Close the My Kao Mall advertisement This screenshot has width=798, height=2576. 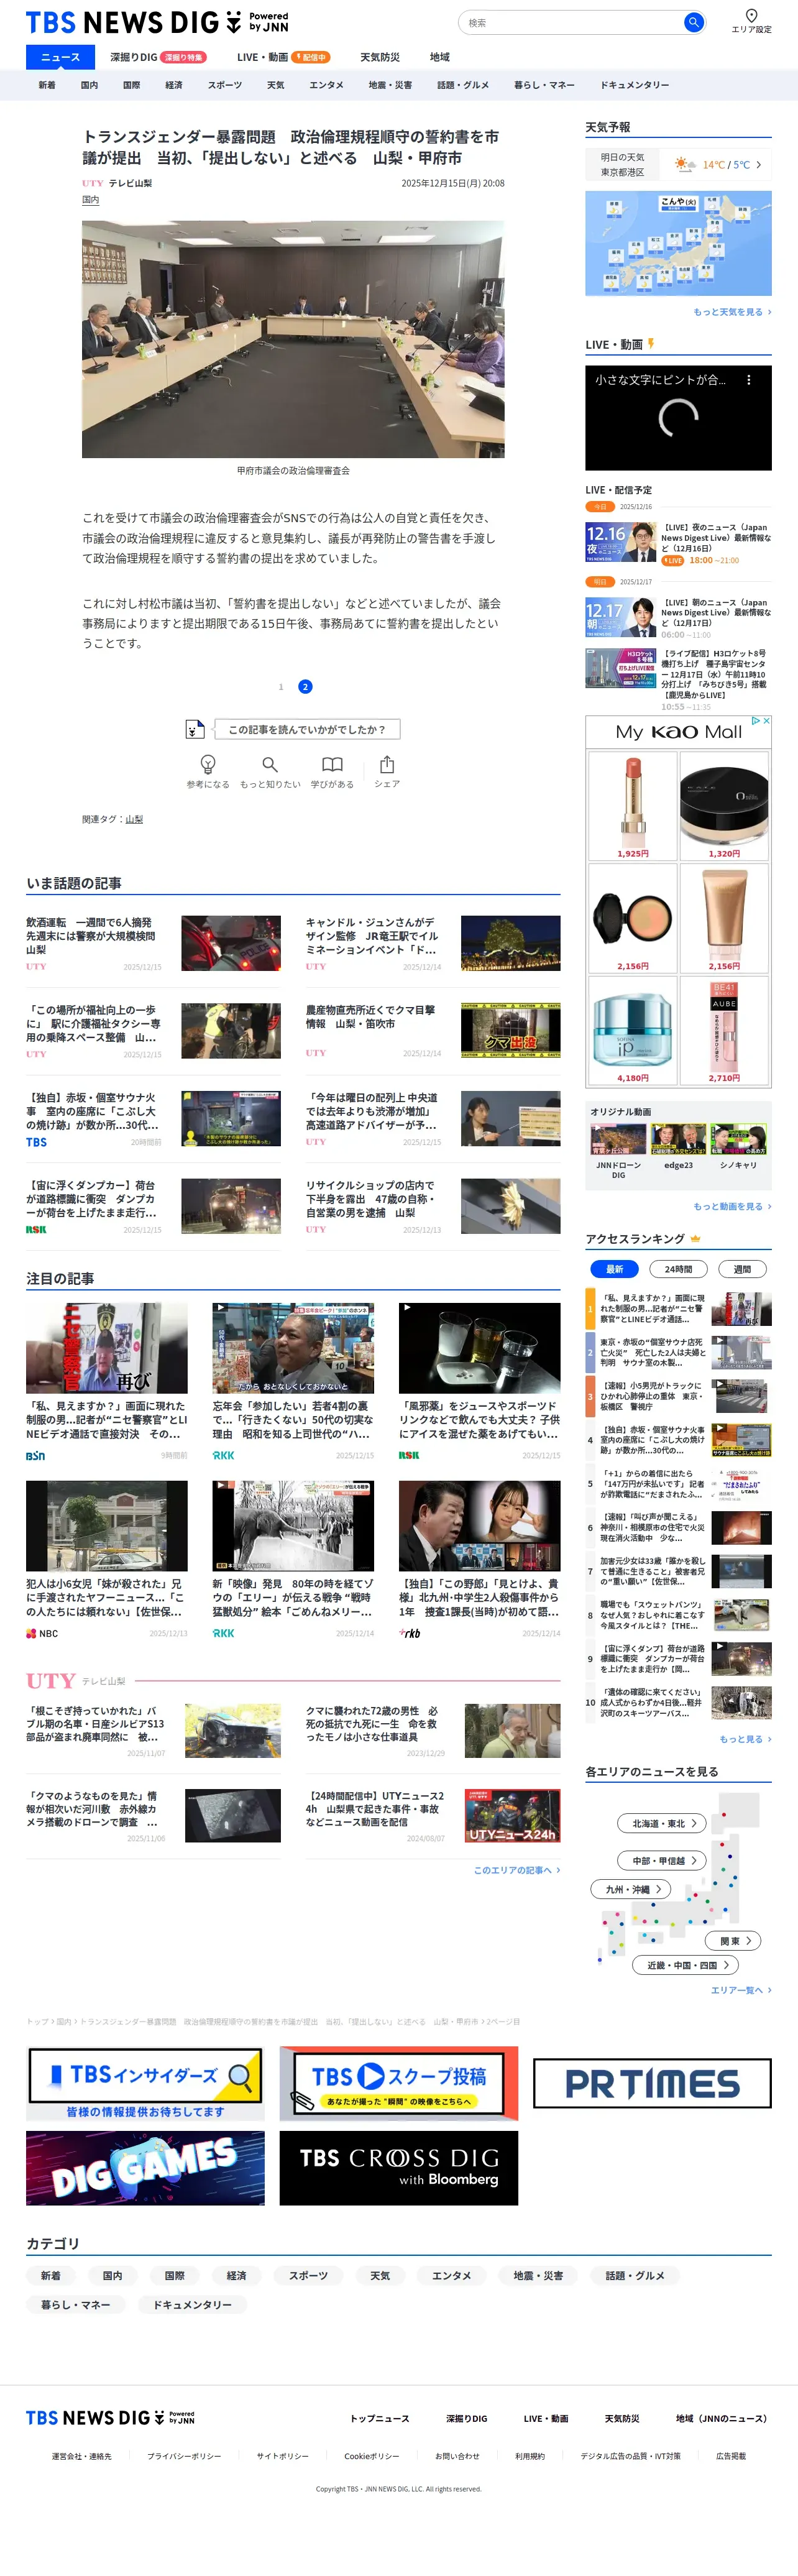pos(766,720)
